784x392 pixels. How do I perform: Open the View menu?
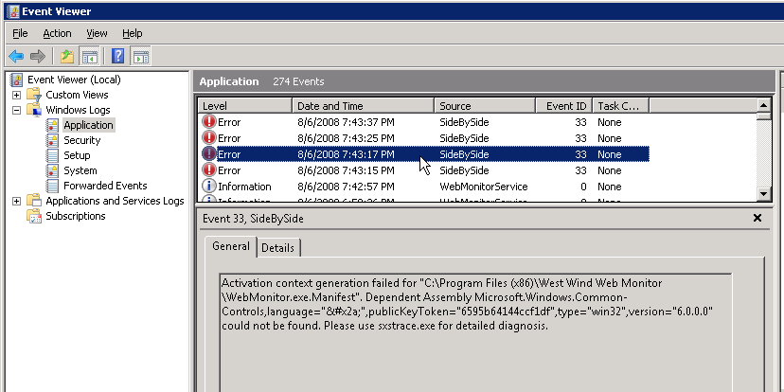pos(97,33)
